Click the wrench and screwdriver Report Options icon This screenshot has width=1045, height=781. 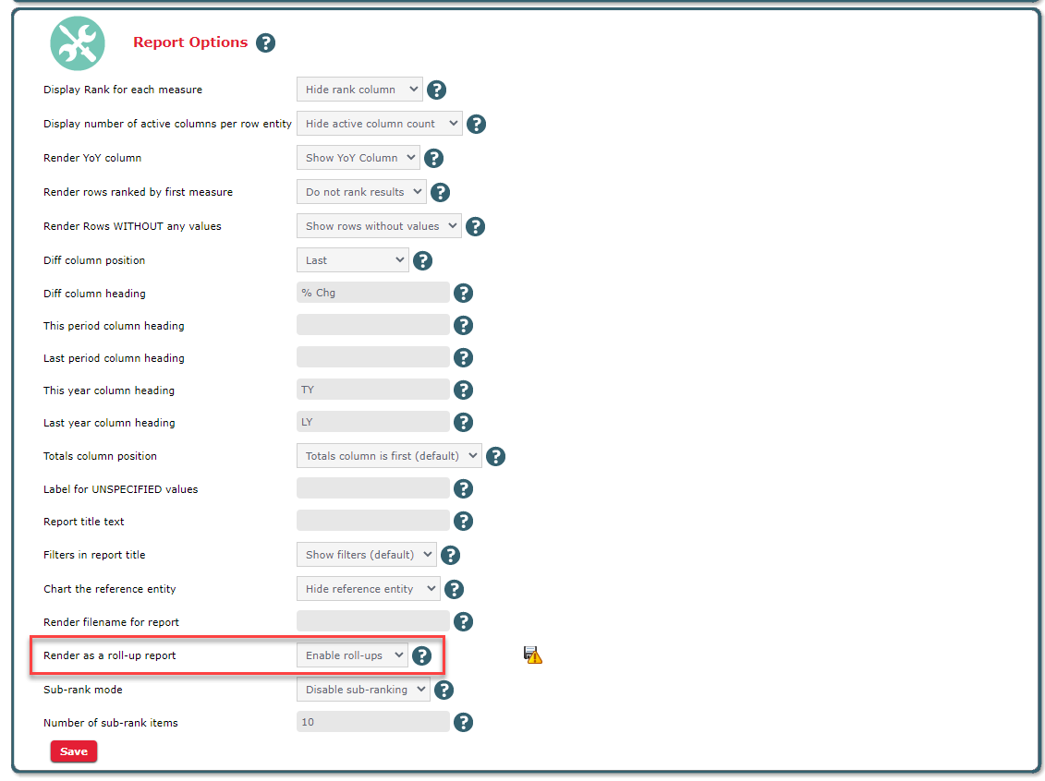click(77, 43)
